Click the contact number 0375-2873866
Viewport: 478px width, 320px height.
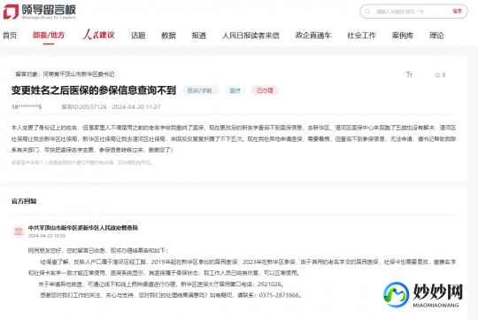(x=279, y=295)
